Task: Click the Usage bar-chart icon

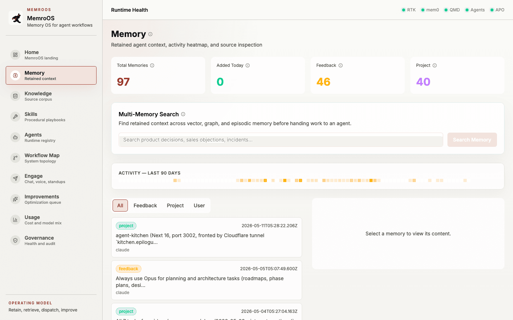Action: point(15,220)
